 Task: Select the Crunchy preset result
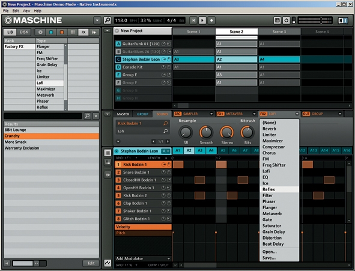point(52,136)
